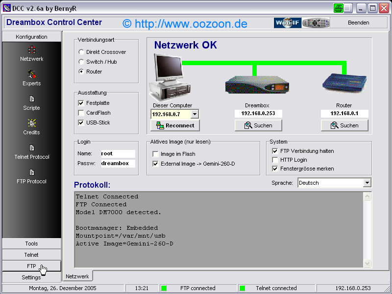This screenshot has width=392, height=294.
Task: Click the green FTP connected status indicator
Action: click(164, 288)
